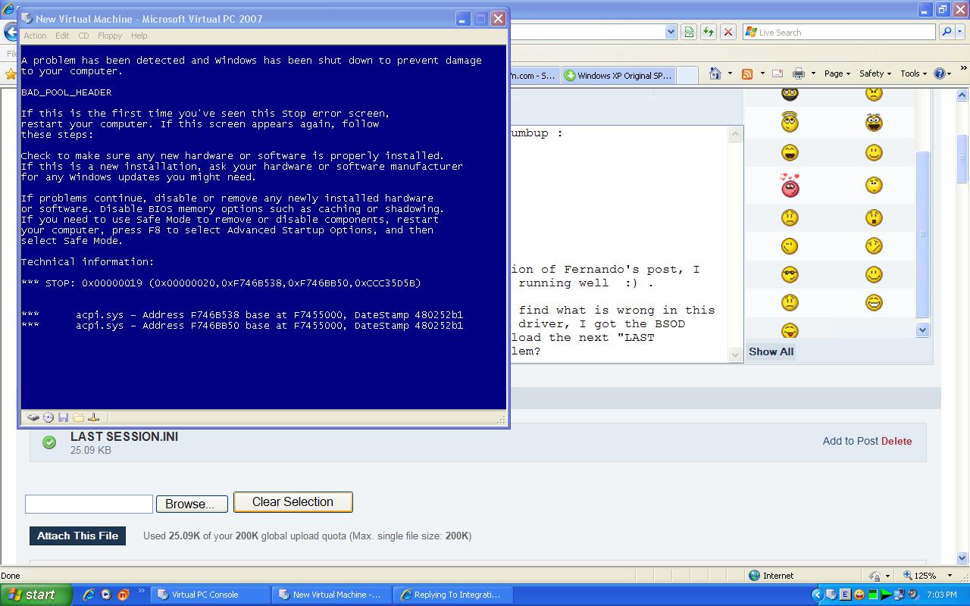Expand Quick Launch overflow chevron

pos(141,592)
